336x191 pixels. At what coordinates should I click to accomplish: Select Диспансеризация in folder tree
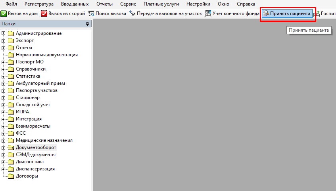tap(35, 169)
